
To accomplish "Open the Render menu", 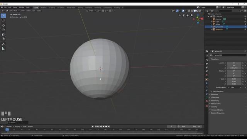I will pyautogui.click(x=15, y=7).
